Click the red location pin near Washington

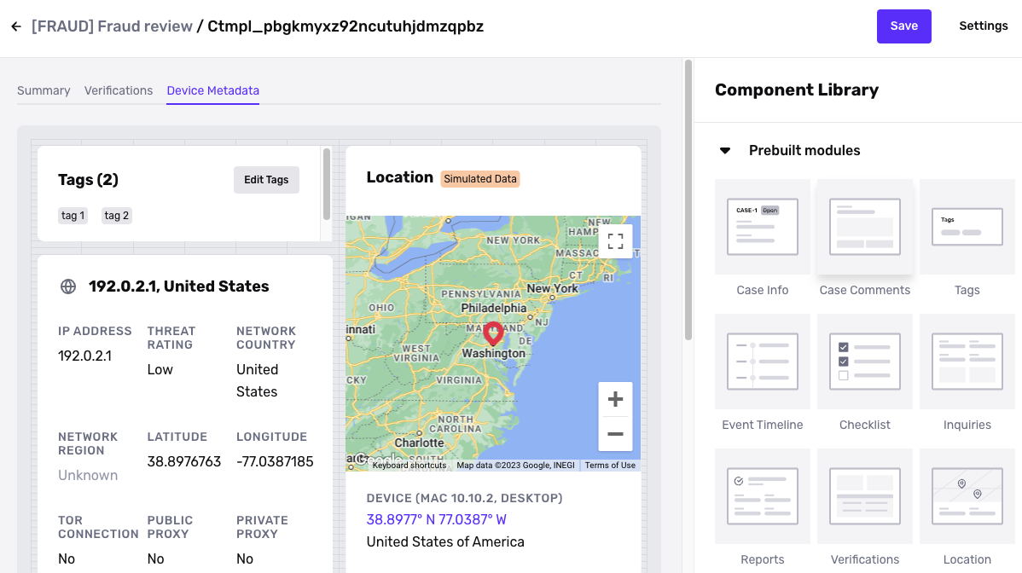click(493, 333)
